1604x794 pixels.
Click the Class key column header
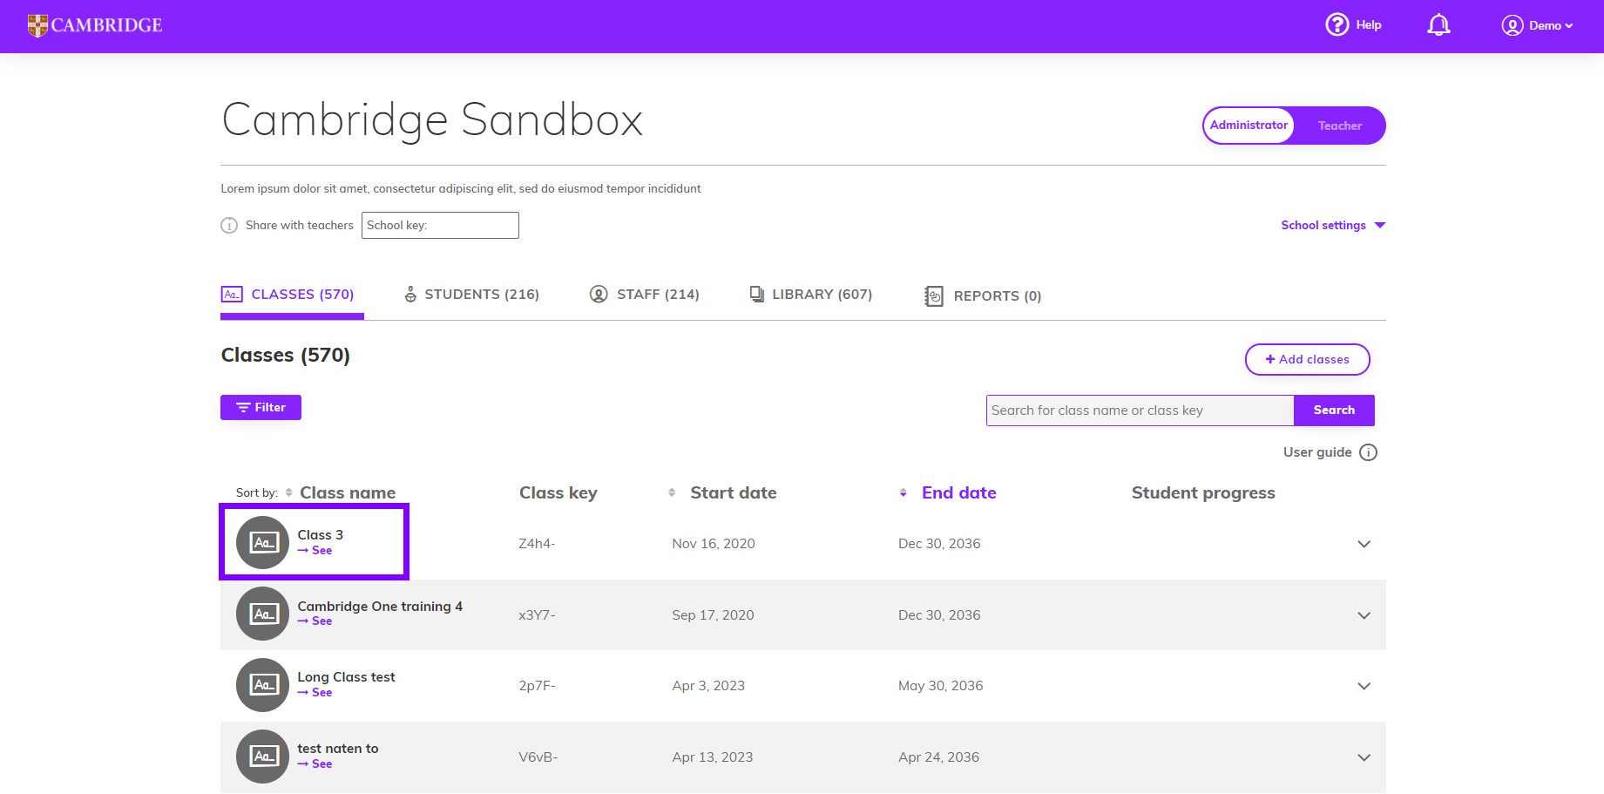pyautogui.click(x=558, y=492)
